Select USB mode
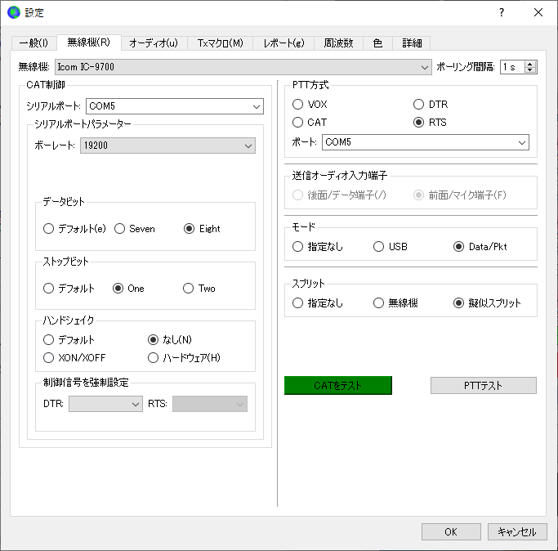This screenshot has height=551, width=558. (x=390, y=246)
